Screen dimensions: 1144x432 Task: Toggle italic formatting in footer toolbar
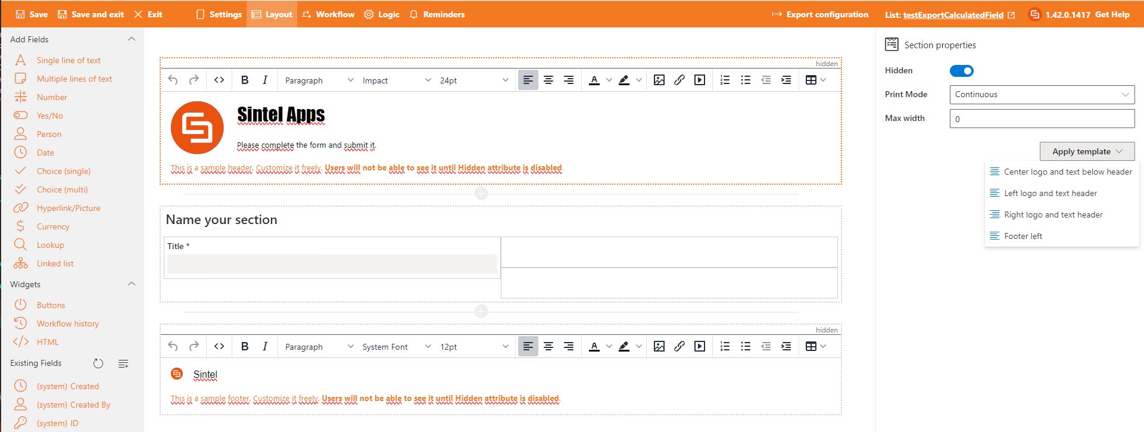[265, 346]
